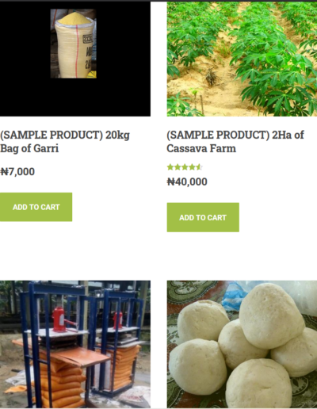This screenshot has height=409, width=317.
Task: Open the 2Ha of Cassava Farm title link
Action: pos(235,141)
